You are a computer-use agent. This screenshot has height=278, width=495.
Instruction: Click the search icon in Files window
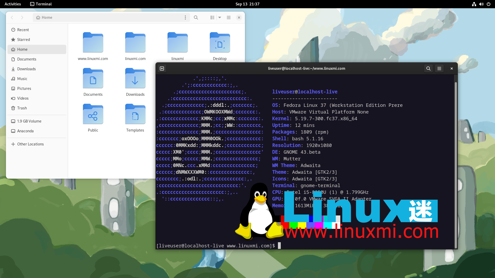coord(196,18)
